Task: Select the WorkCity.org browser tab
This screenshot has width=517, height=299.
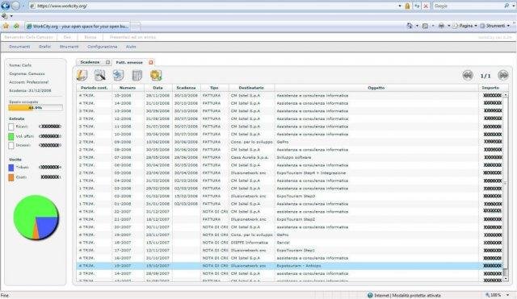Action: pos(78,26)
